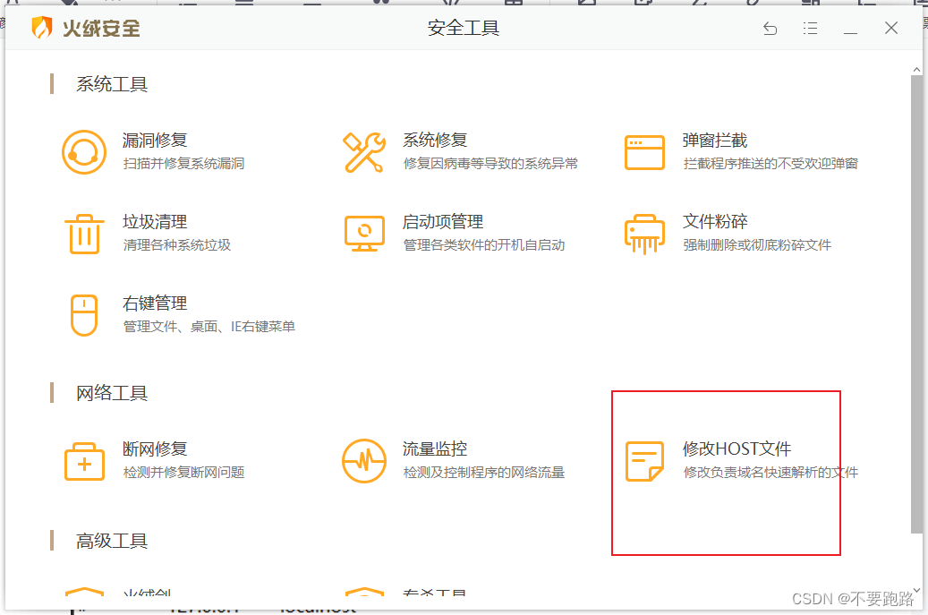Open the list menu icon in title bar
This screenshot has width=928, height=615.
click(810, 28)
